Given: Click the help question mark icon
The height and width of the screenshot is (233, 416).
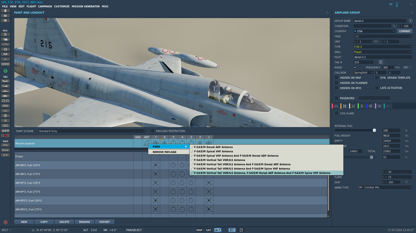Looking at the screenshot, I should pyautogui.click(x=411, y=21).
